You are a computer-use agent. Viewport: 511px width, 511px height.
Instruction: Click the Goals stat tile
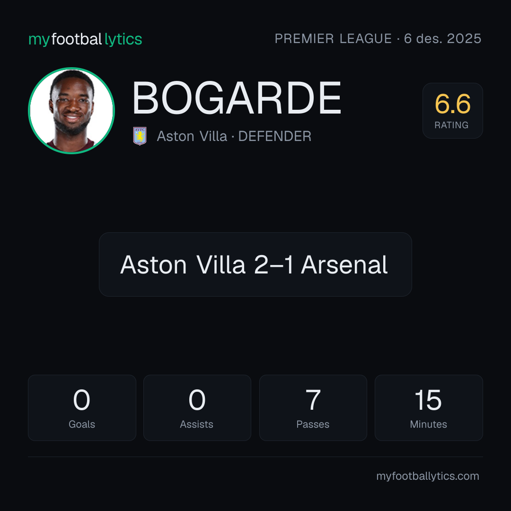click(82, 408)
